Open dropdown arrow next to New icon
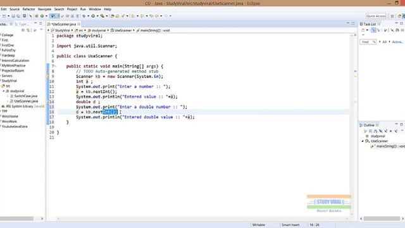 point(8,16)
